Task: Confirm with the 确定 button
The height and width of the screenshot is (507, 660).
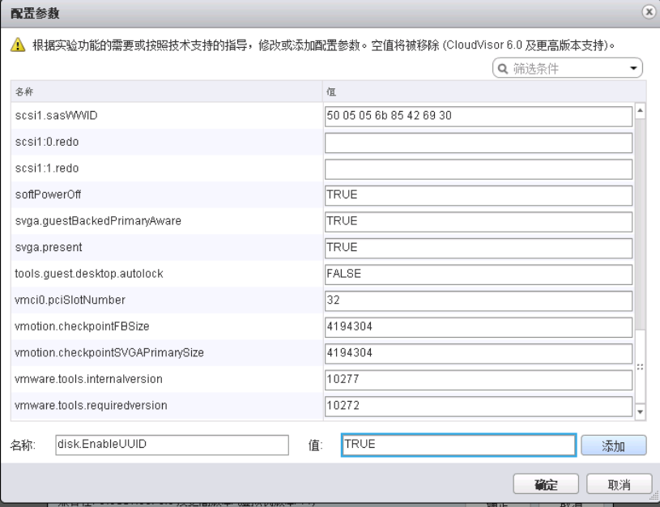Action: [x=546, y=484]
